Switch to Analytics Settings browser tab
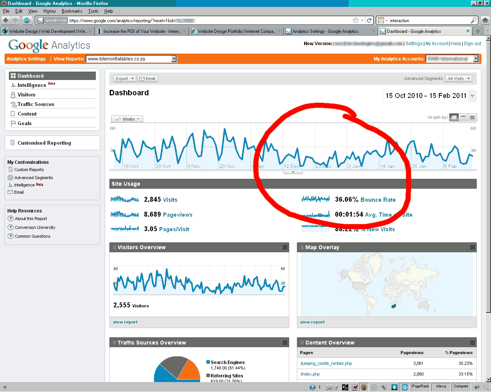 coord(330,31)
